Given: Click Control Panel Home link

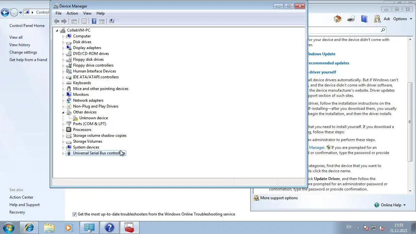Looking at the screenshot, I should 27,26.
